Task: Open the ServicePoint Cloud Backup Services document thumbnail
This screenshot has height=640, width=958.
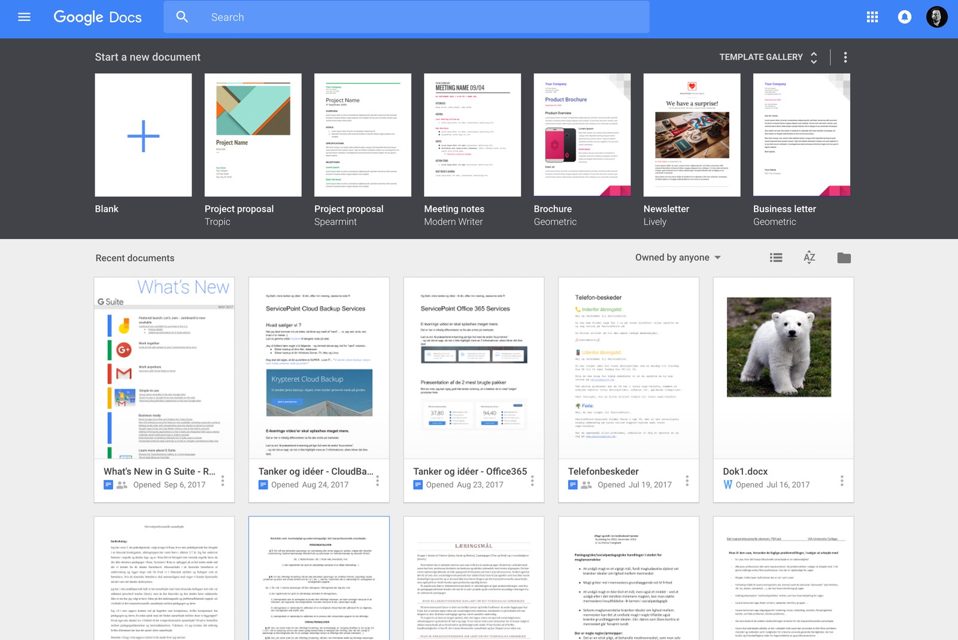Action: (319, 368)
